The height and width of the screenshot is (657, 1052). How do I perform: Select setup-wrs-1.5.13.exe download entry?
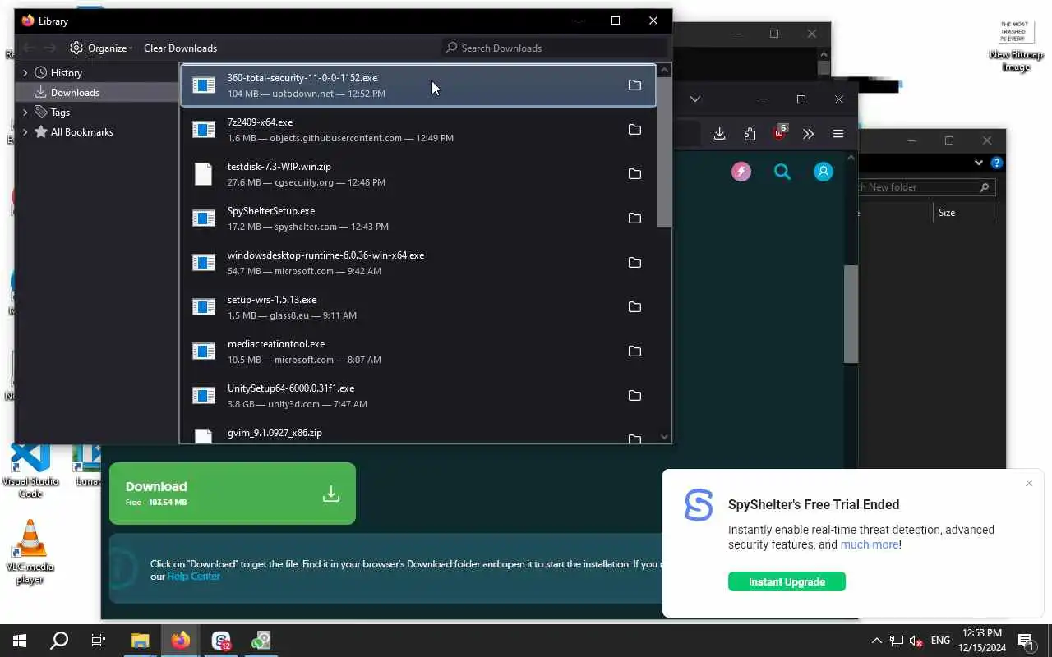coord(418,307)
